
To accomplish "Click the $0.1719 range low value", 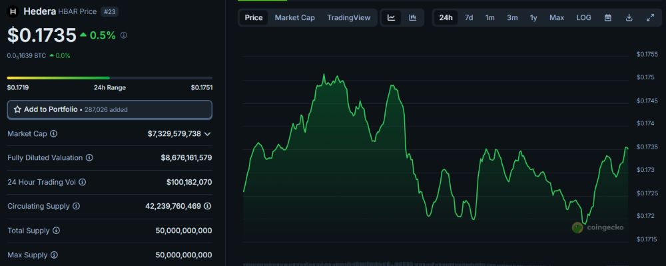I will (18, 87).
